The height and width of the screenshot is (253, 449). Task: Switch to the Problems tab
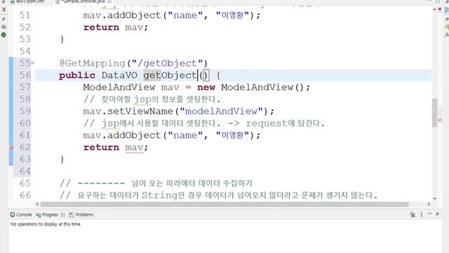coord(81,214)
